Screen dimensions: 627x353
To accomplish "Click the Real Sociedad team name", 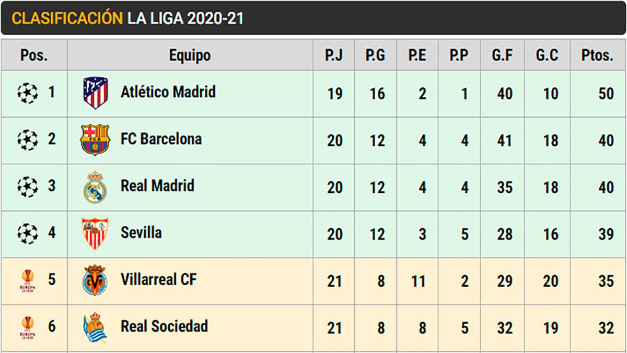I will pos(164,326).
